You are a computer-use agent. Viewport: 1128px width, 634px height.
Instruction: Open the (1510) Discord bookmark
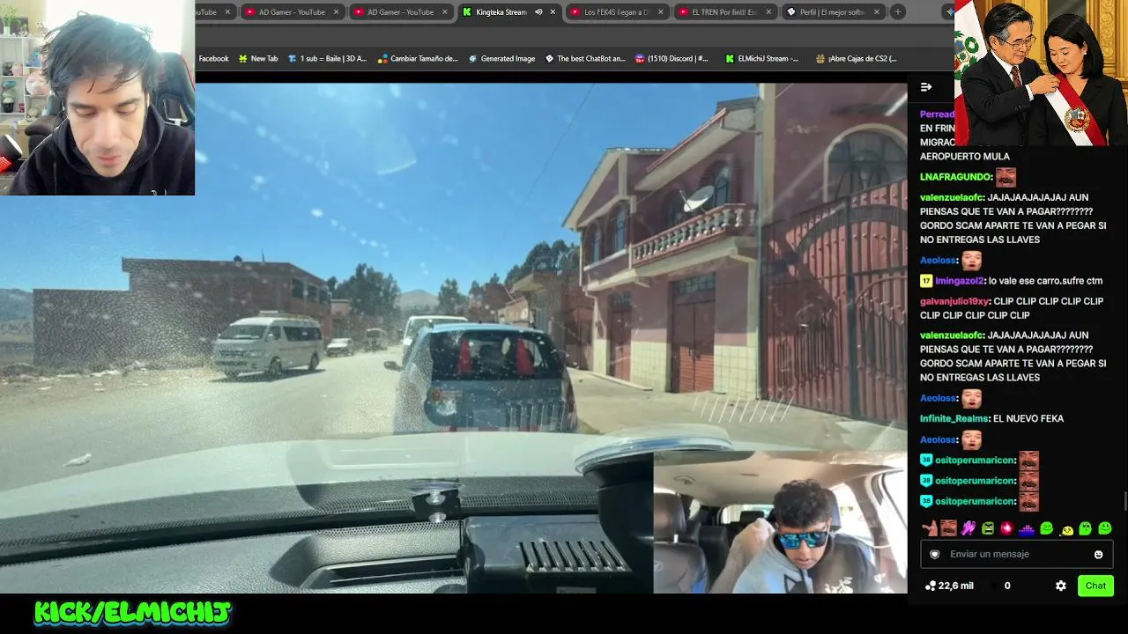coord(672,59)
